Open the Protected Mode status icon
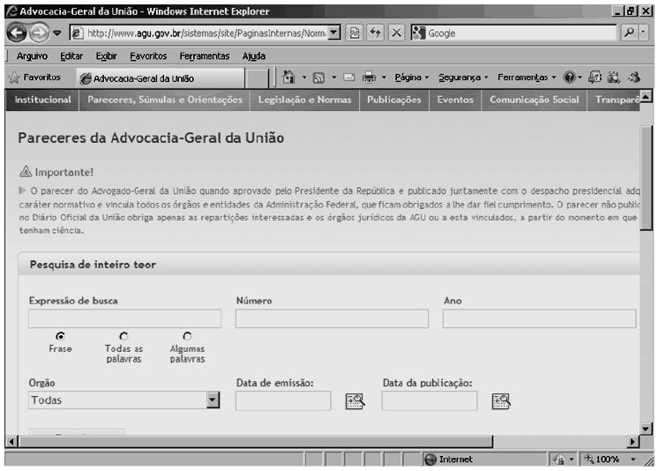Viewport: 659px width, 471px height. click(x=558, y=460)
